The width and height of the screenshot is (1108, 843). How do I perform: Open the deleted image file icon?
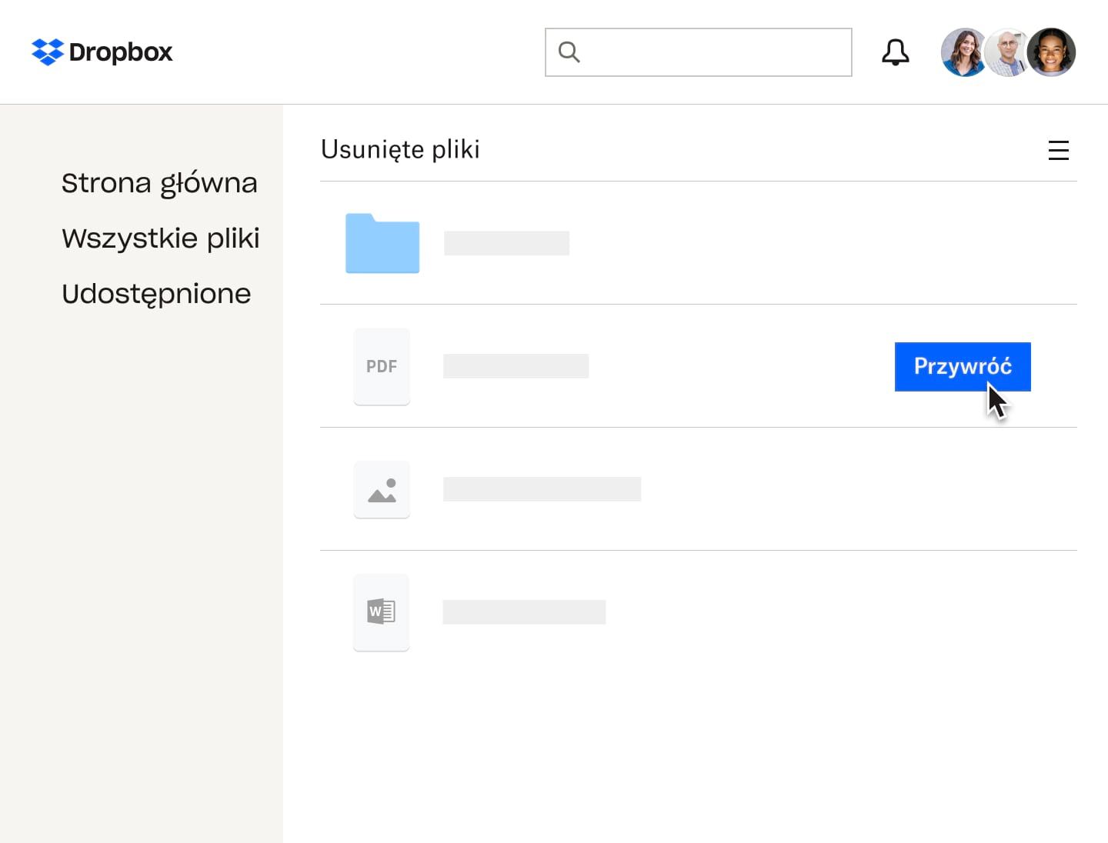click(x=382, y=489)
